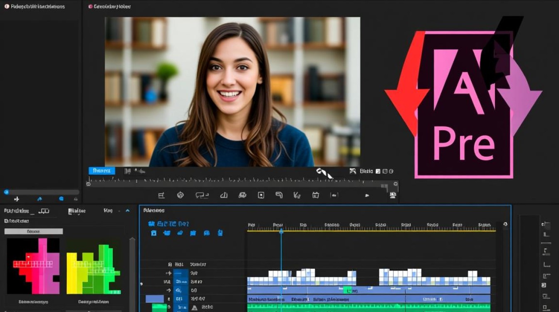Viewport: 559px width, 312px height.
Task: Click the plus icon under the upper-left panel slider
Action: pyautogui.click(x=17, y=199)
